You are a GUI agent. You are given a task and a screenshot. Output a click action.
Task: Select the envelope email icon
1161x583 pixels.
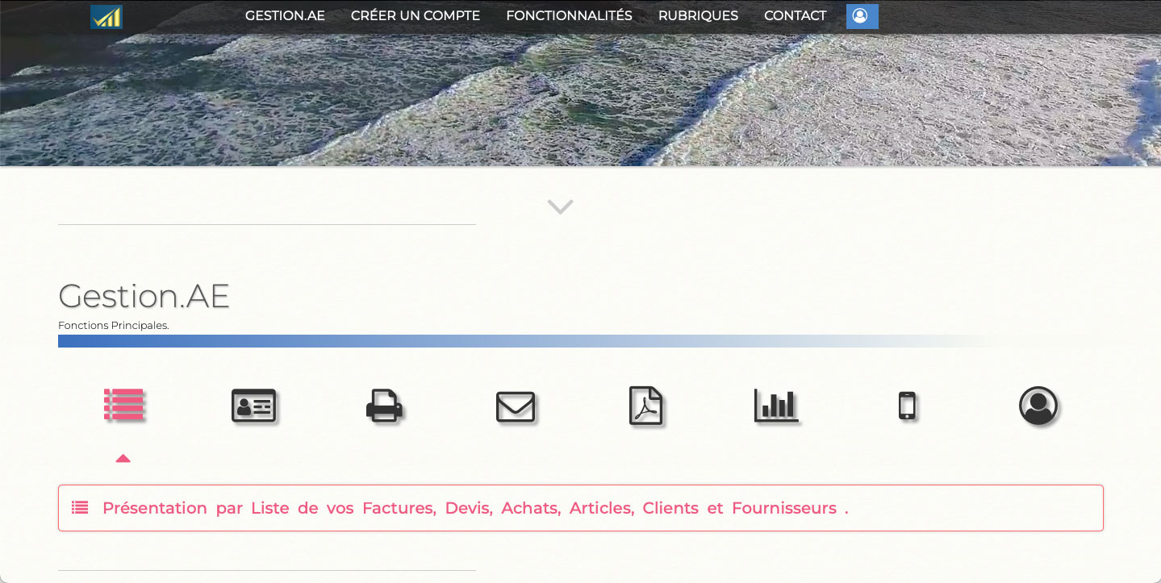[516, 406]
